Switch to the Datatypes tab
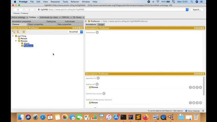The width and height of the screenshot is (217, 122). pos(51,21)
